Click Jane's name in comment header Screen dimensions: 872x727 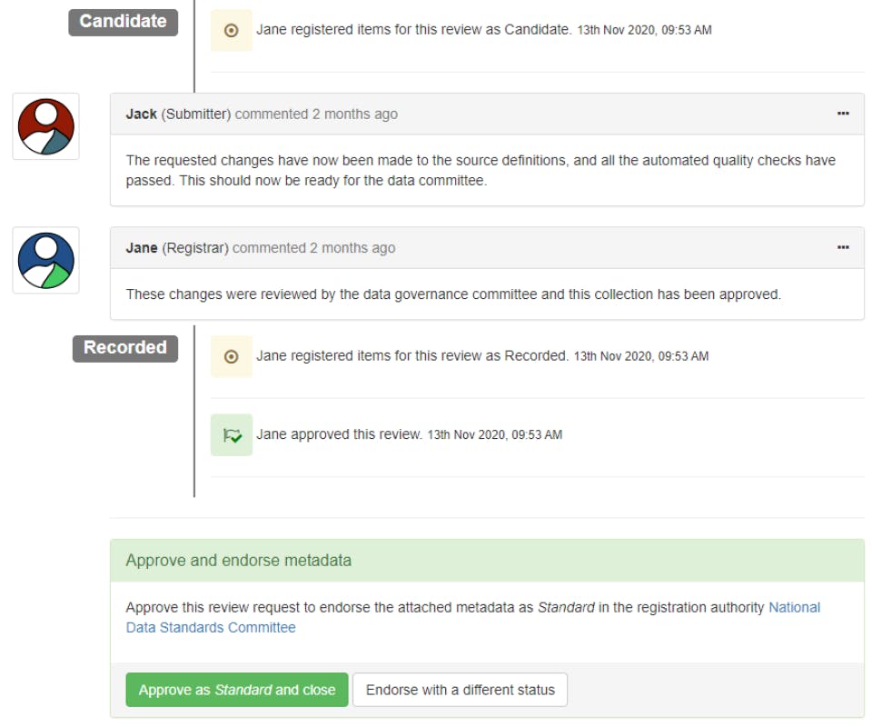[142, 248]
